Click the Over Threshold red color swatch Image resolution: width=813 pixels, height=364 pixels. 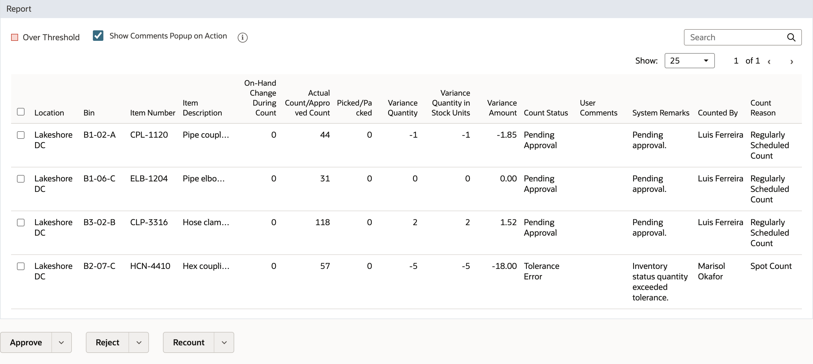click(15, 38)
